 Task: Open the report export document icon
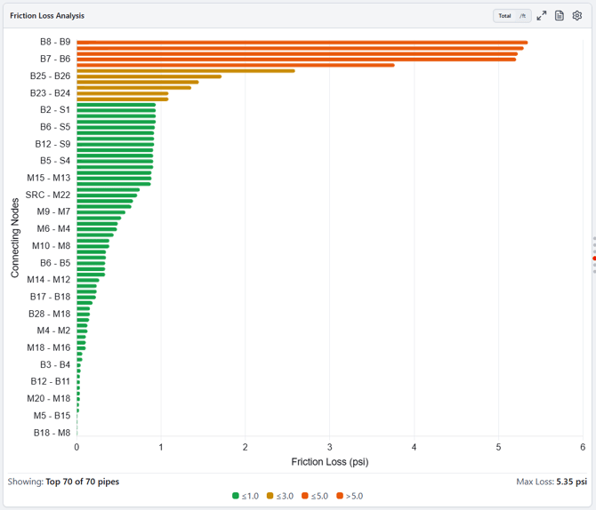pyautogui.click(x=560, y=16)
